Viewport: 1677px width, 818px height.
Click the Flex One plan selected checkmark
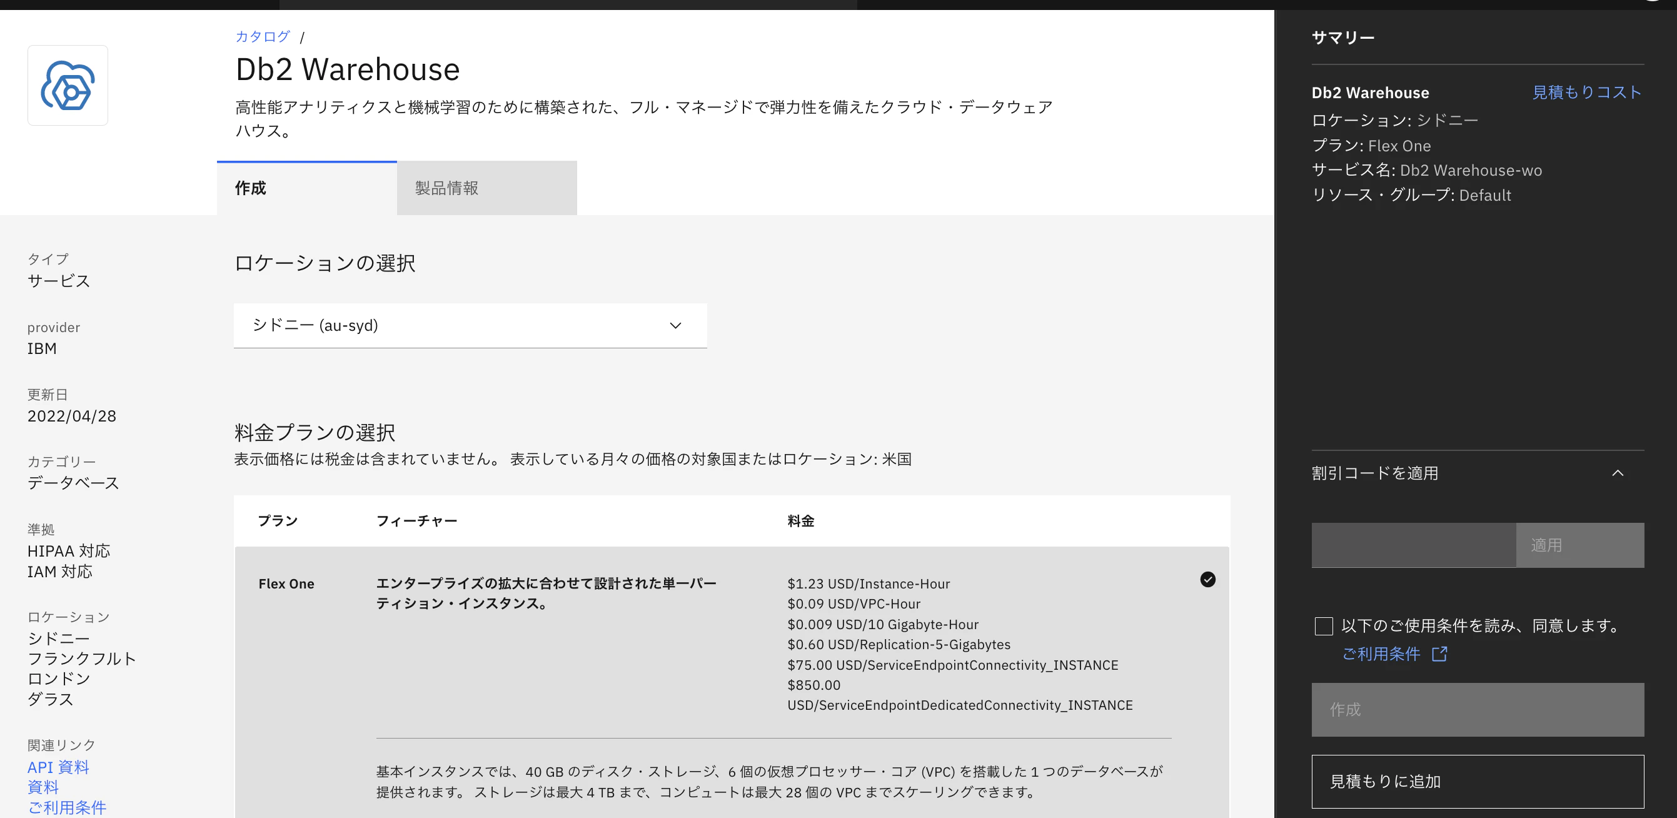[1207, 580]
